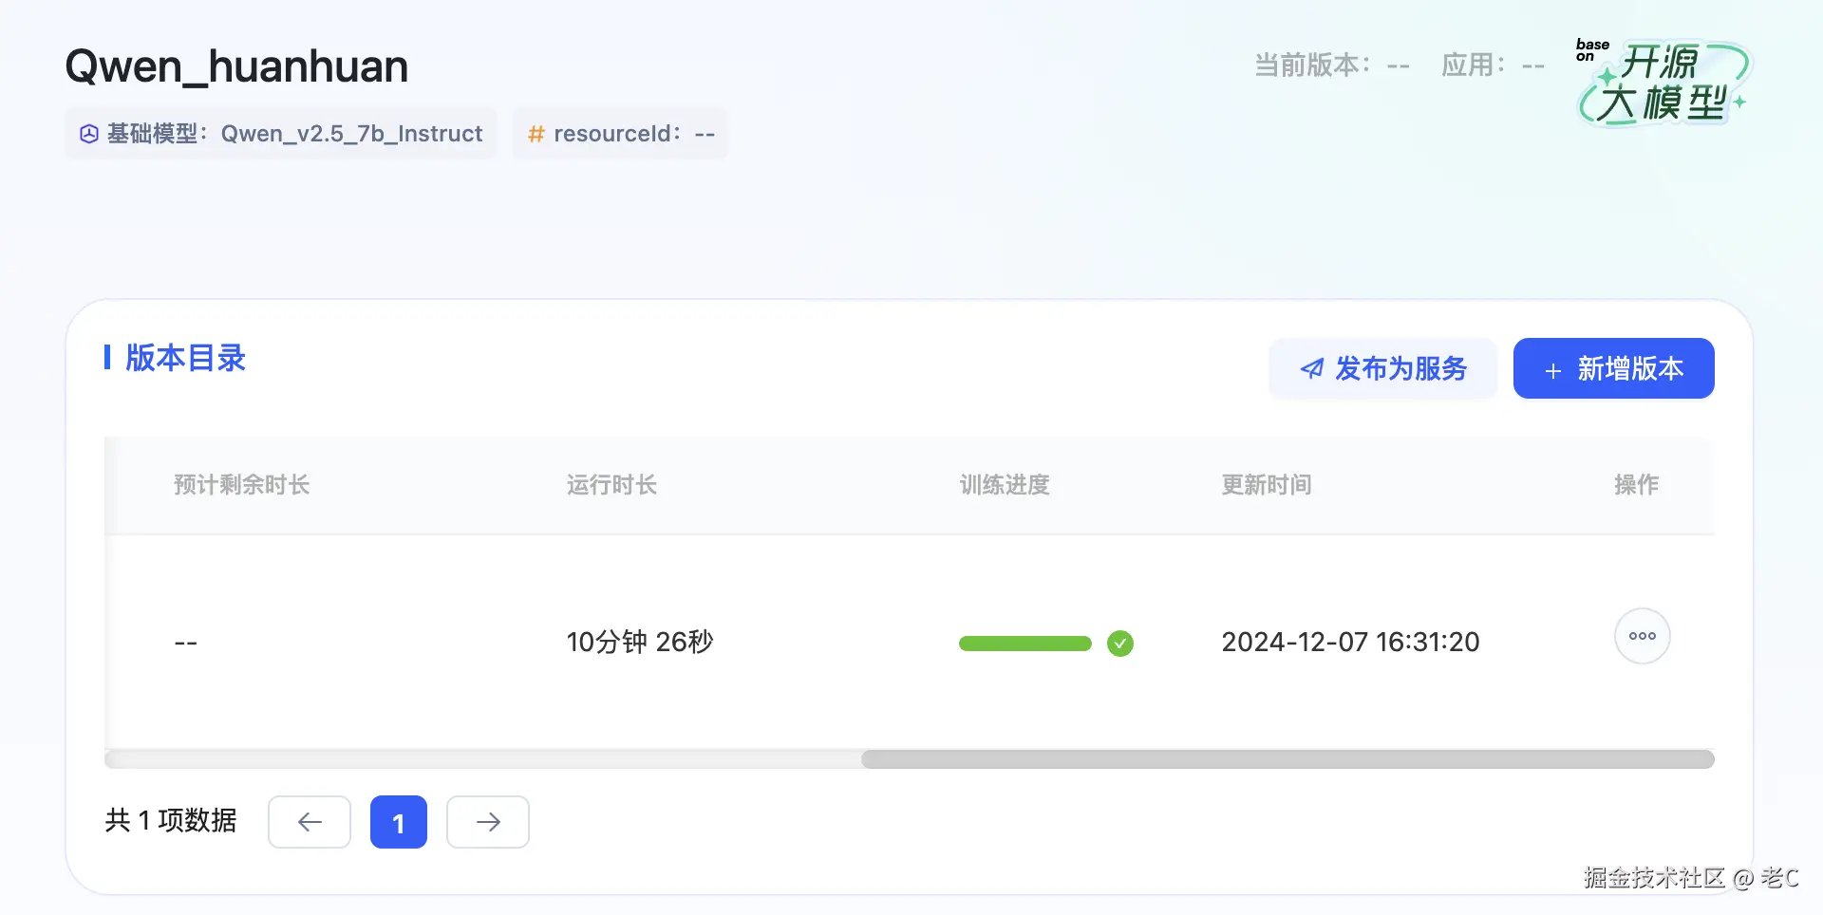Click the green training-completed checkmark icon
The height and width of the screenshot is (915, 1823).
tap(1121, 644)
